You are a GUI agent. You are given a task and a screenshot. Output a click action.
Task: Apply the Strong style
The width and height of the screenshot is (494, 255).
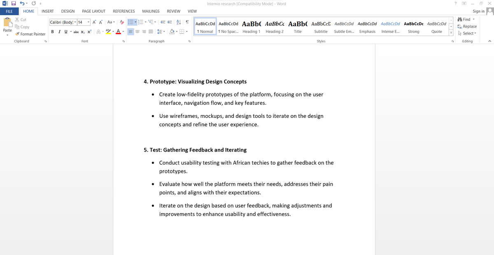tap(413, 27)
